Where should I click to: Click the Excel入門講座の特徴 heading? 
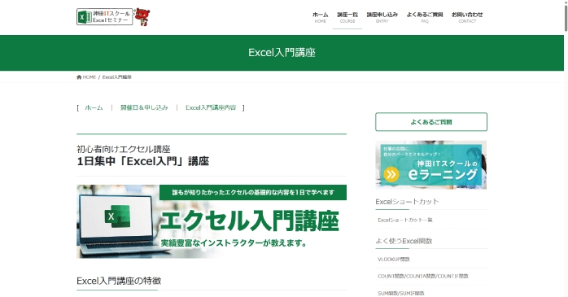click(x=119, y=281)
